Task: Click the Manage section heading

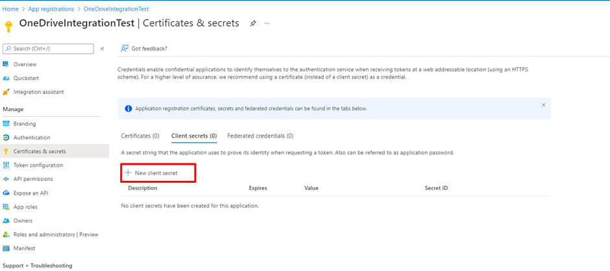Action: point(13,110)
